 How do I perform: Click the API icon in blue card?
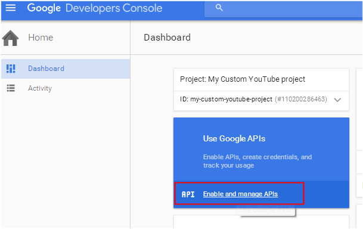coord(188,194)
